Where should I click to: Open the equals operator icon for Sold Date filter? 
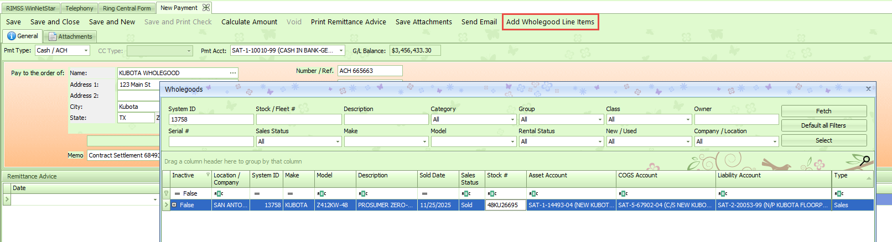point(424,193)
